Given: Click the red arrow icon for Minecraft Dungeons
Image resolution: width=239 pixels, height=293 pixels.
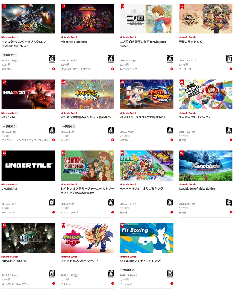Looking at the screenshot, I should 113,69.
